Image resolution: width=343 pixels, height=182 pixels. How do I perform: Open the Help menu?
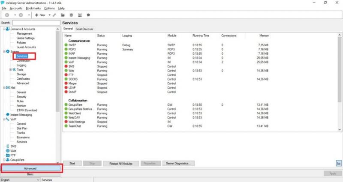tap(61, 8)
